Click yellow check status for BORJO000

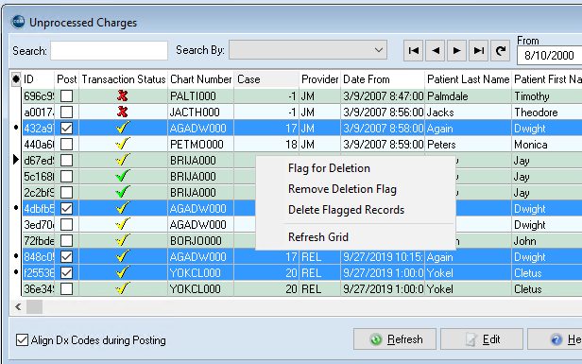pyautogui.click(x=123, y=240)
